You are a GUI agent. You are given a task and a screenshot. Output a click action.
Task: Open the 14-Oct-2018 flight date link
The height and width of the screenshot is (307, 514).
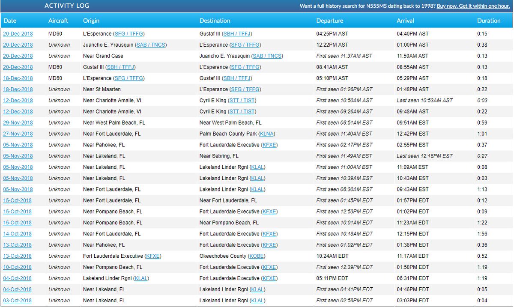click(x=18, y=234)
